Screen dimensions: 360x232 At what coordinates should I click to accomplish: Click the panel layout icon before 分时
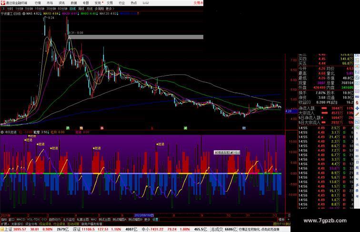(3, 9)
